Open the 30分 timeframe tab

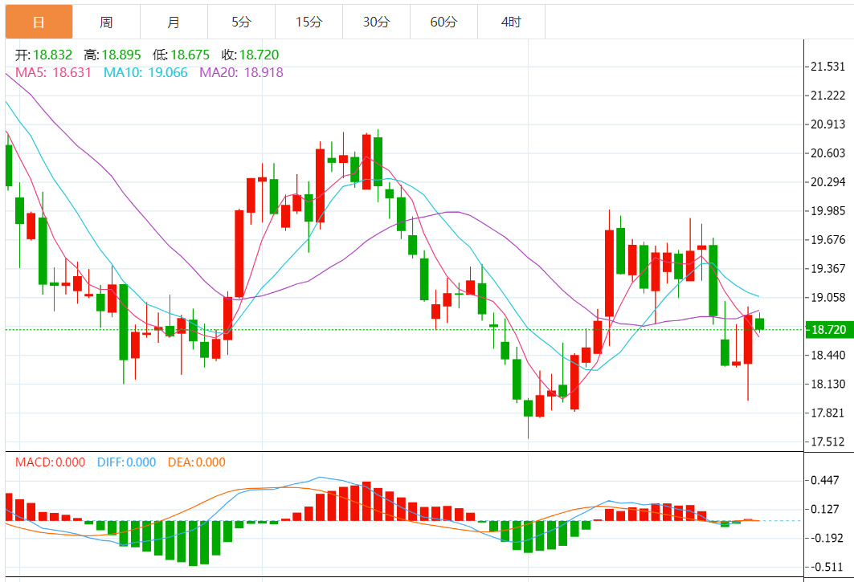(x=376, y=22)
